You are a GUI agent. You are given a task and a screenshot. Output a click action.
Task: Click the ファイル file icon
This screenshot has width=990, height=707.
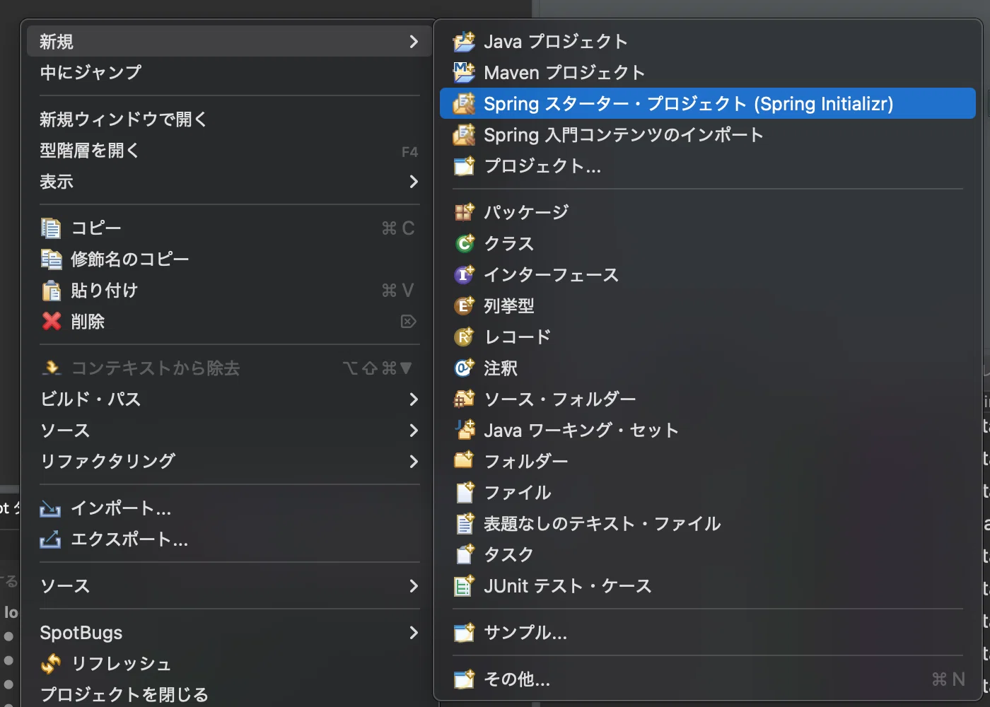[x=464, y=492]
